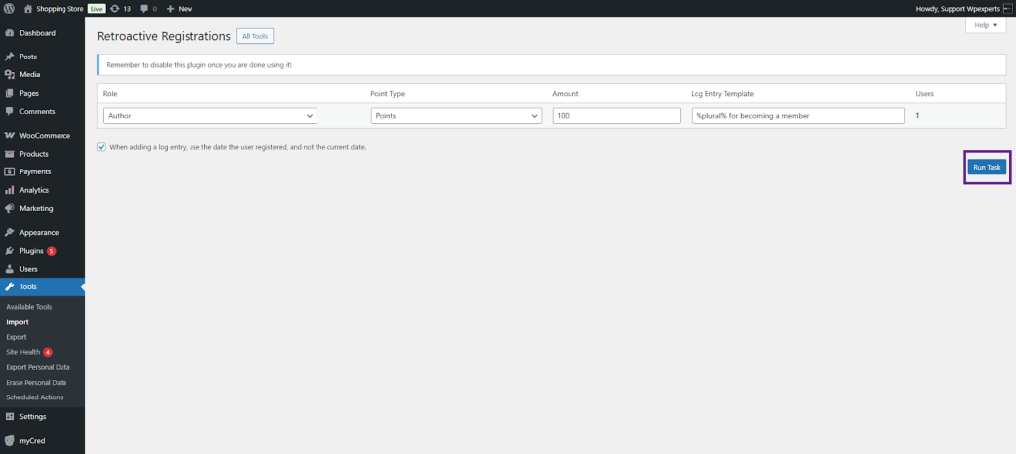Image resolution: width=1016 pixels, height=454 pixels.
Task: Open Site Health submenu item
Action: click(23, 352)
